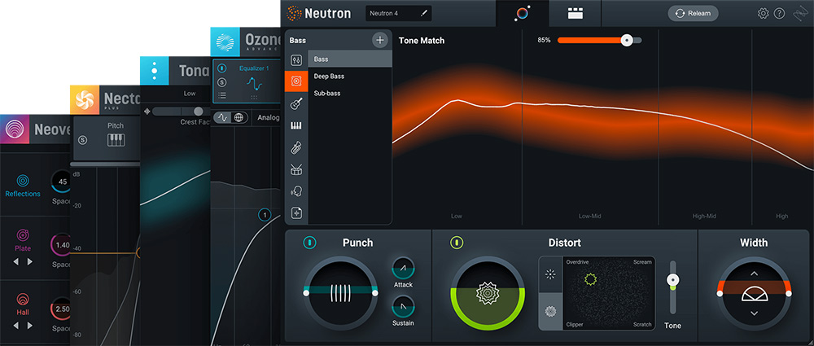This screenshot has height=346, width=814.
Task: Click the Width main knob
Action: (755, 294)
